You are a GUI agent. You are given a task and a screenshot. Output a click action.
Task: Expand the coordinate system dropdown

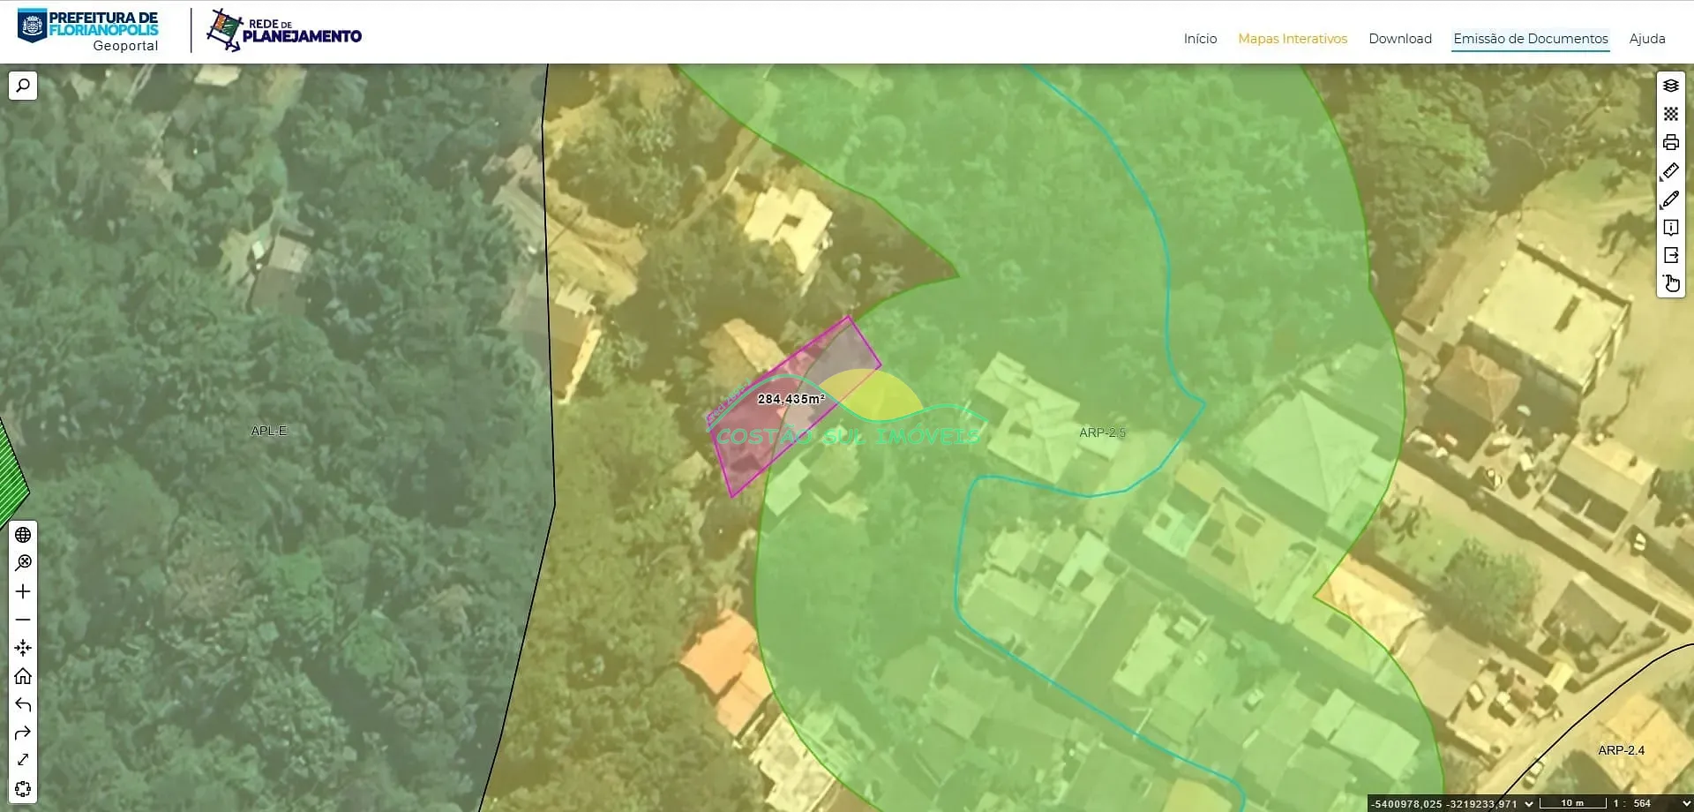coord(1529,803)
